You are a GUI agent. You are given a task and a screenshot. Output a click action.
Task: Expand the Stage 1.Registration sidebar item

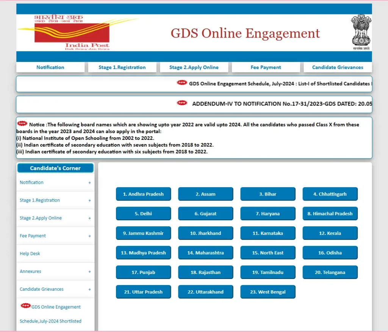click(x=89, y=200)
